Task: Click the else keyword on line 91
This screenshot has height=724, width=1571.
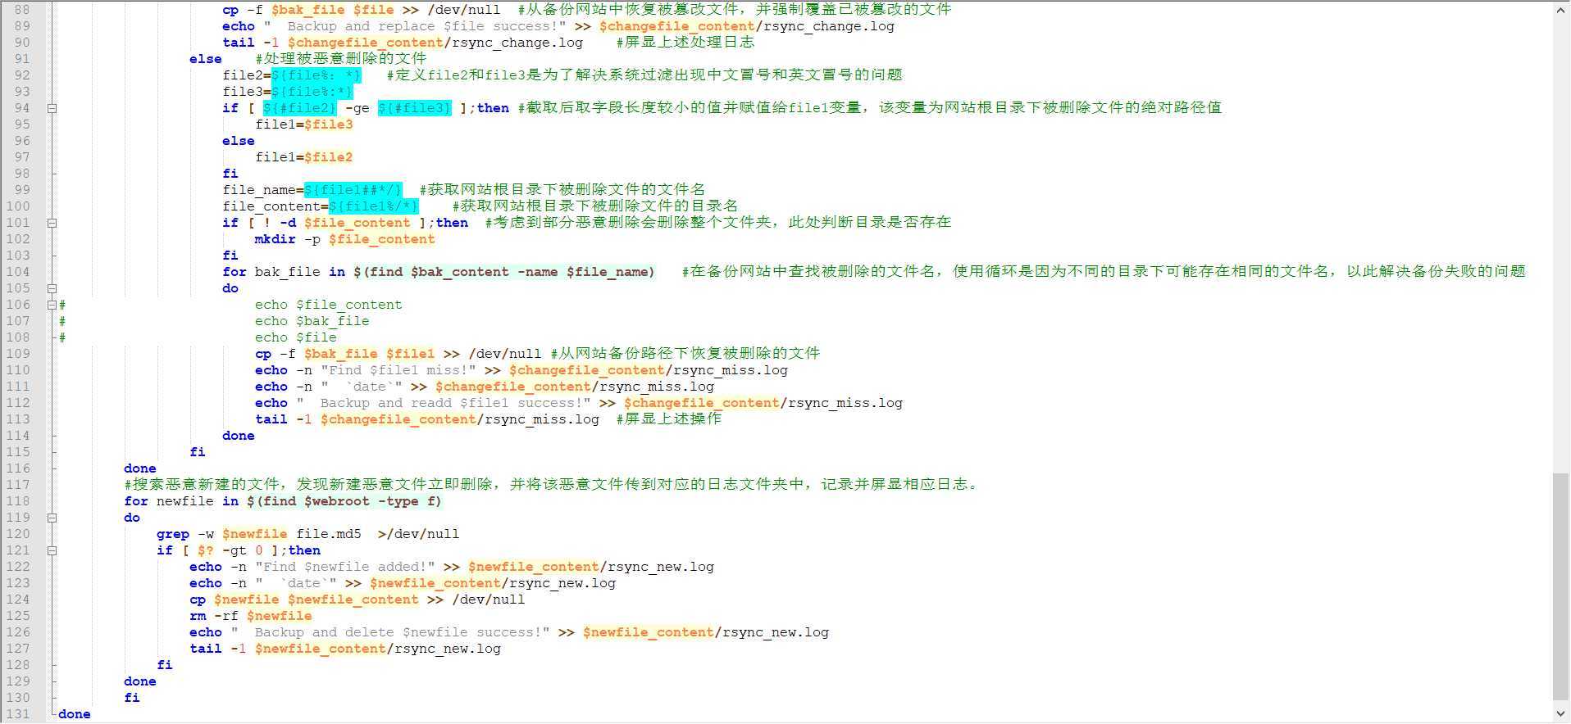Action: point(206,59)
